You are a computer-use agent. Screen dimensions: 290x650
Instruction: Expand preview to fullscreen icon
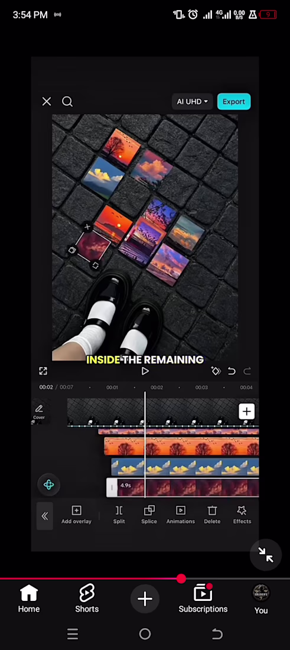pyautogui.click(x=43, y=371)
